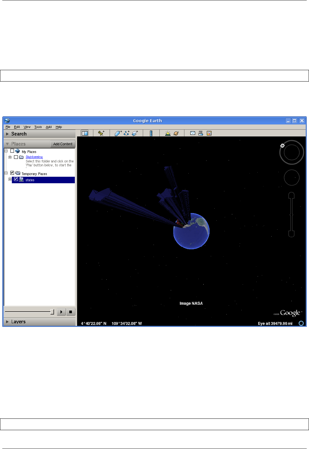Open the View menu
This screenshot has height=449, width=309.
click(27, 127)
